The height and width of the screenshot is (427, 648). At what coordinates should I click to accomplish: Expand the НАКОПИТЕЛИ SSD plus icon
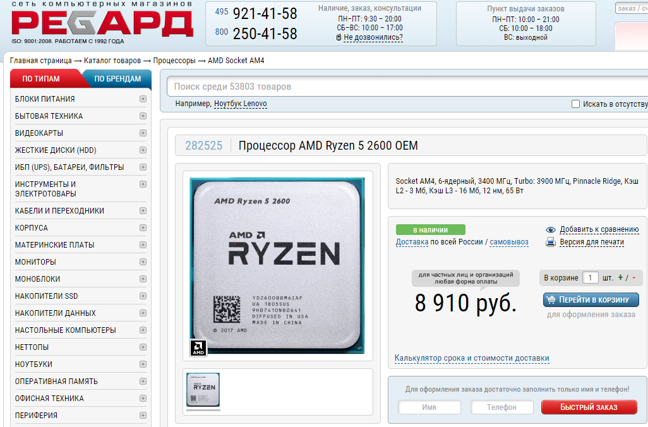[143, 296]
